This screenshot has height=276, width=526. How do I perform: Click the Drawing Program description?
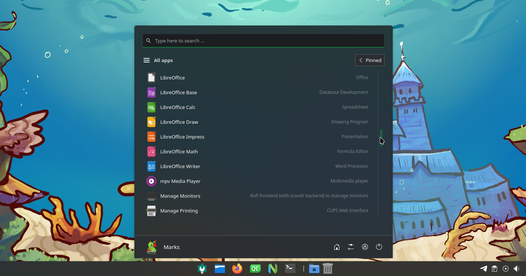pos(350,122)
